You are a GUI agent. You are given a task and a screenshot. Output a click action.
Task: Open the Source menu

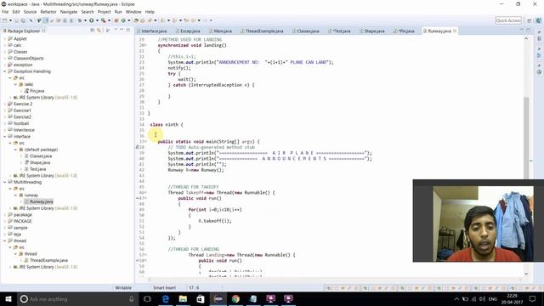pos(30,12)
